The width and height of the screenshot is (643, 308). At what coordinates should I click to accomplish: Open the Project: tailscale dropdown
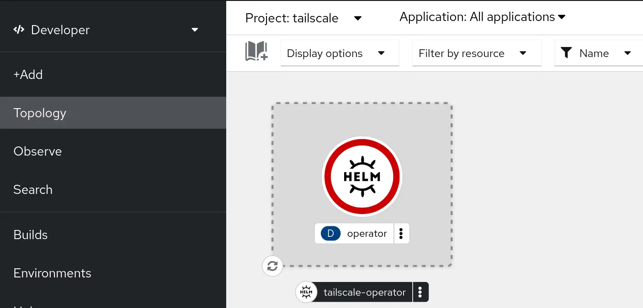point(303,18)
